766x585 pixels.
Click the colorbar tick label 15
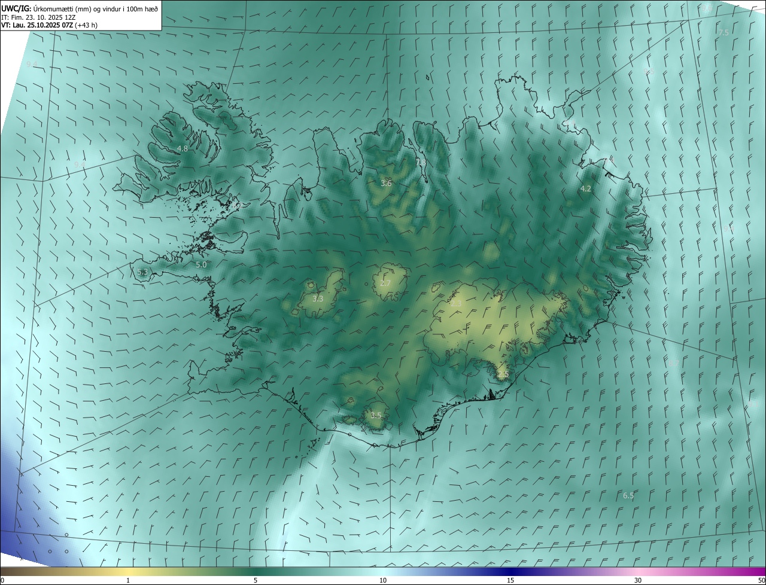[510, 580]
